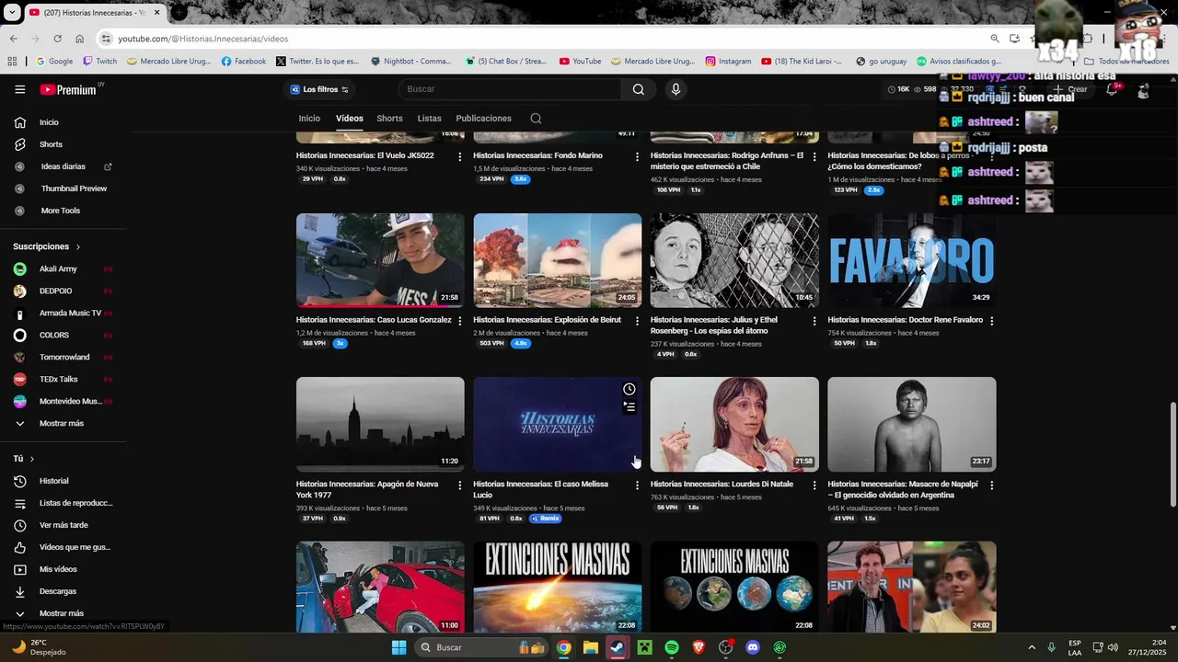Switch to the Inicio channel tab
Screen dimensions: 1178x662
click(309, 119)
